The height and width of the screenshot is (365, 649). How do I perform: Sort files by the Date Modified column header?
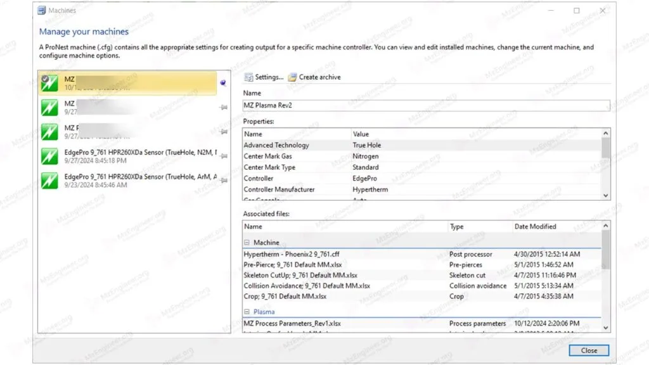pos(536,226)
